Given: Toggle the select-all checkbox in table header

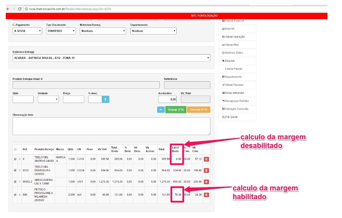Looking at the screenshot, I should [15, 149].
